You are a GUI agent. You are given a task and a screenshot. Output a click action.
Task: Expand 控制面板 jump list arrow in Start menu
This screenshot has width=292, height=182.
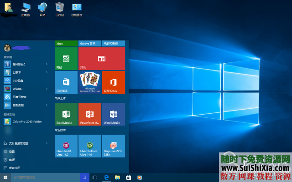[47, 105]
